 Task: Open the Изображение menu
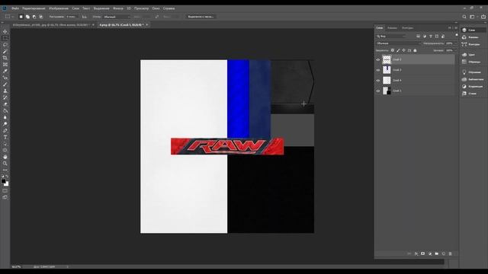59,8
